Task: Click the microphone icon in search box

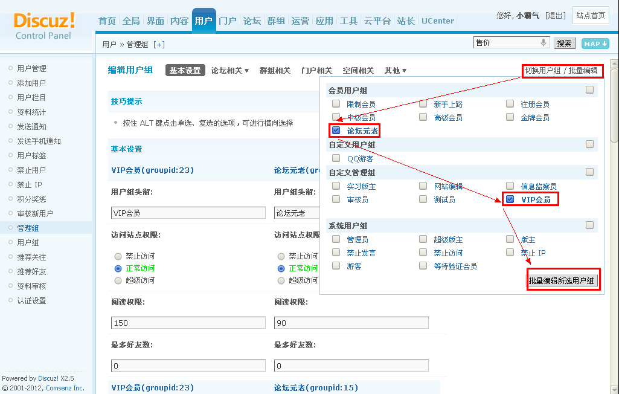Action: pyautogui.click(x=543, y=42)
